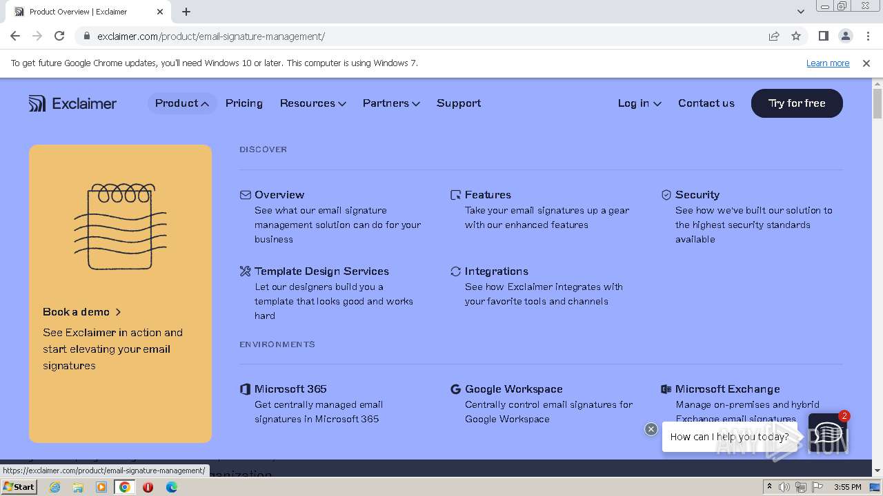This screenshot has height=496, width=883.
Task: Open the Microsoft 365 environment link
Action: point(290,389)
